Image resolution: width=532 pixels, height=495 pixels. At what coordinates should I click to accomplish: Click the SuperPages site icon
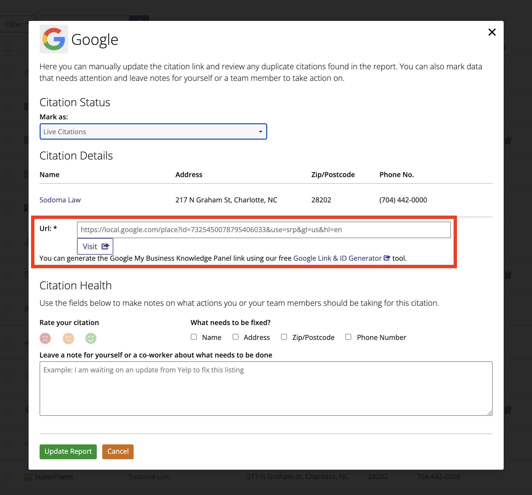29,477
